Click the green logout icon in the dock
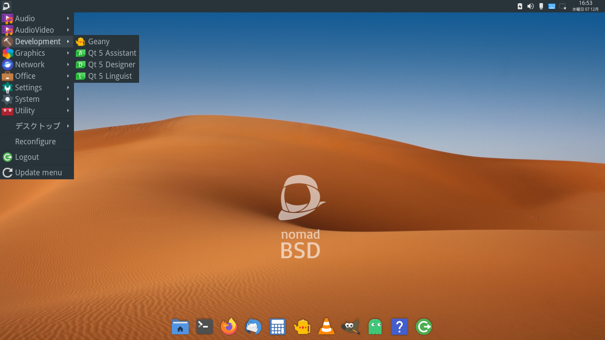The width and height of the screenshot is (605, 340). click(x=424, y=327)
